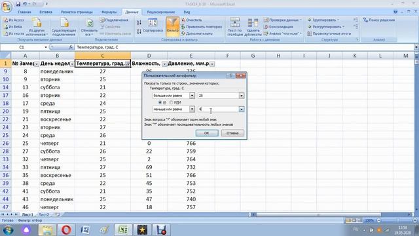
Task: Open the 'меньше или равно' condition dropdown
Action: [192, 109]
